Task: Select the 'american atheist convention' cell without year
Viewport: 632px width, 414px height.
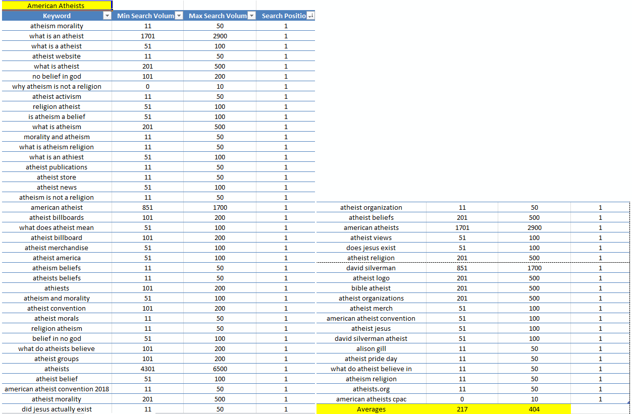Action: pos(371,318)
